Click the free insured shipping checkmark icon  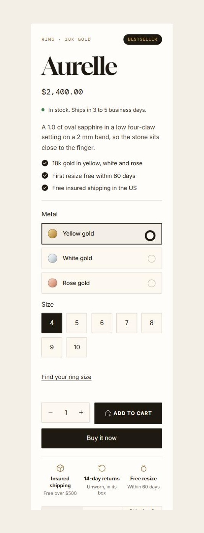tap(45, 188)
